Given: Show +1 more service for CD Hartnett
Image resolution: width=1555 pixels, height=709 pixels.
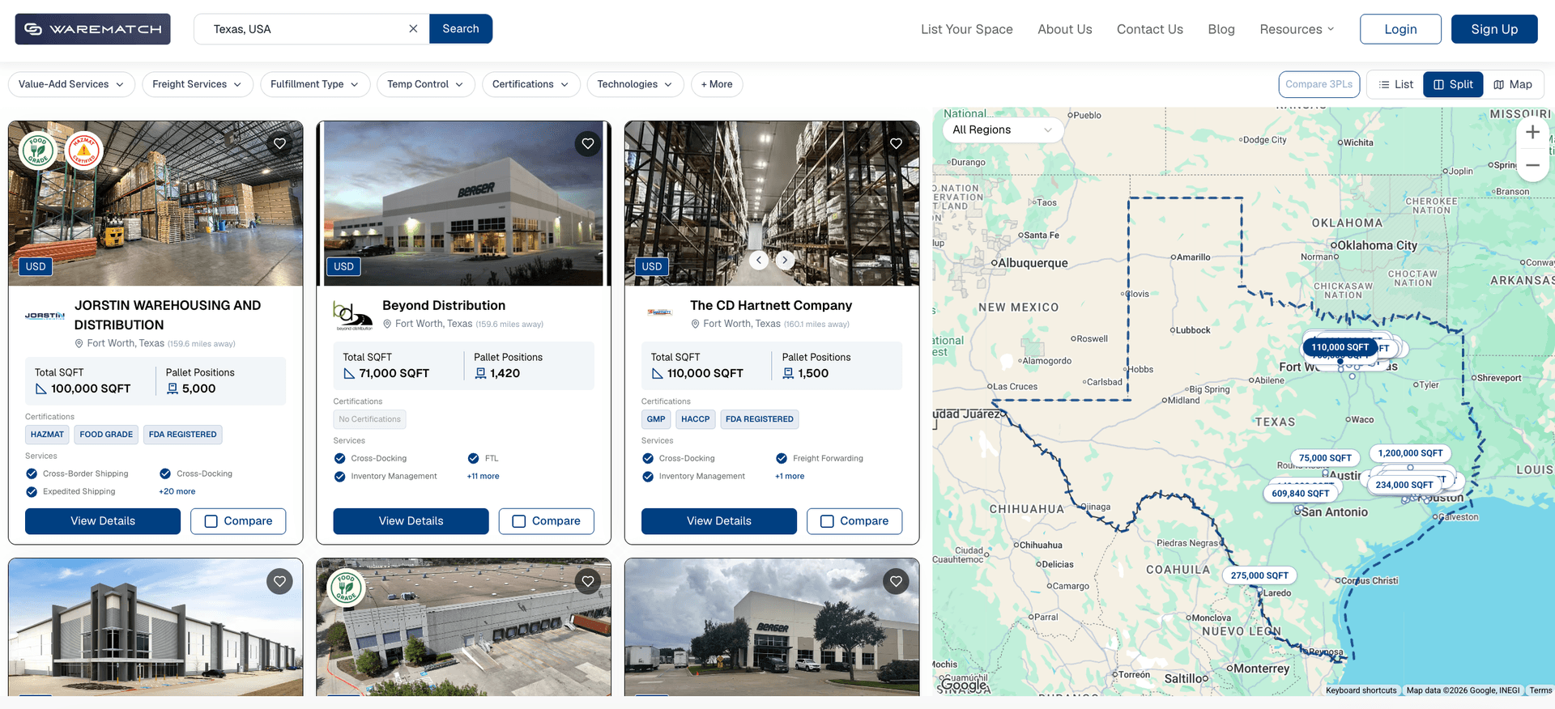Looking at the screenshot, I should 790,476.
